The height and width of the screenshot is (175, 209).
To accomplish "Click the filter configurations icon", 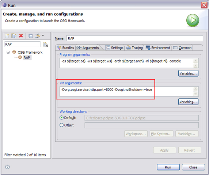I will click(x=38, y=36).
